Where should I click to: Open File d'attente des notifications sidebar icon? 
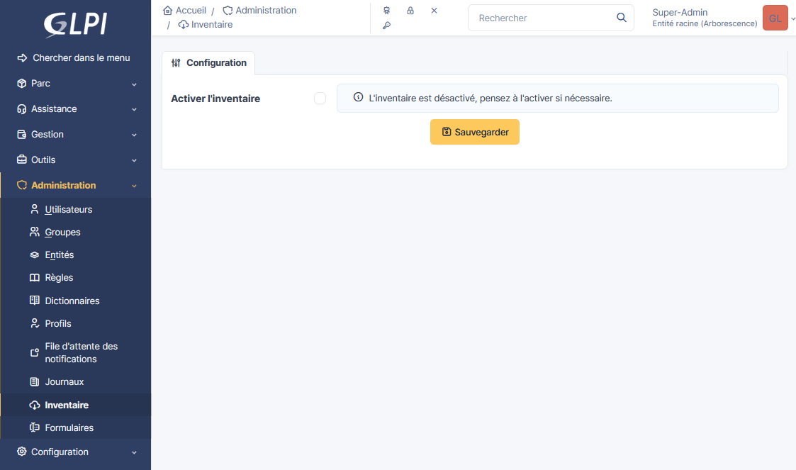[x=35, y=353]
